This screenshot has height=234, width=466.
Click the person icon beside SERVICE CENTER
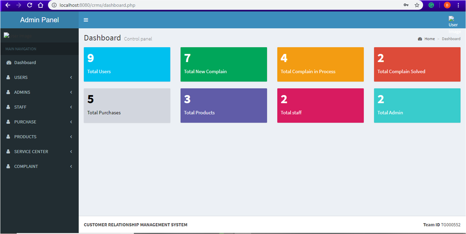(x=8, y=152)
